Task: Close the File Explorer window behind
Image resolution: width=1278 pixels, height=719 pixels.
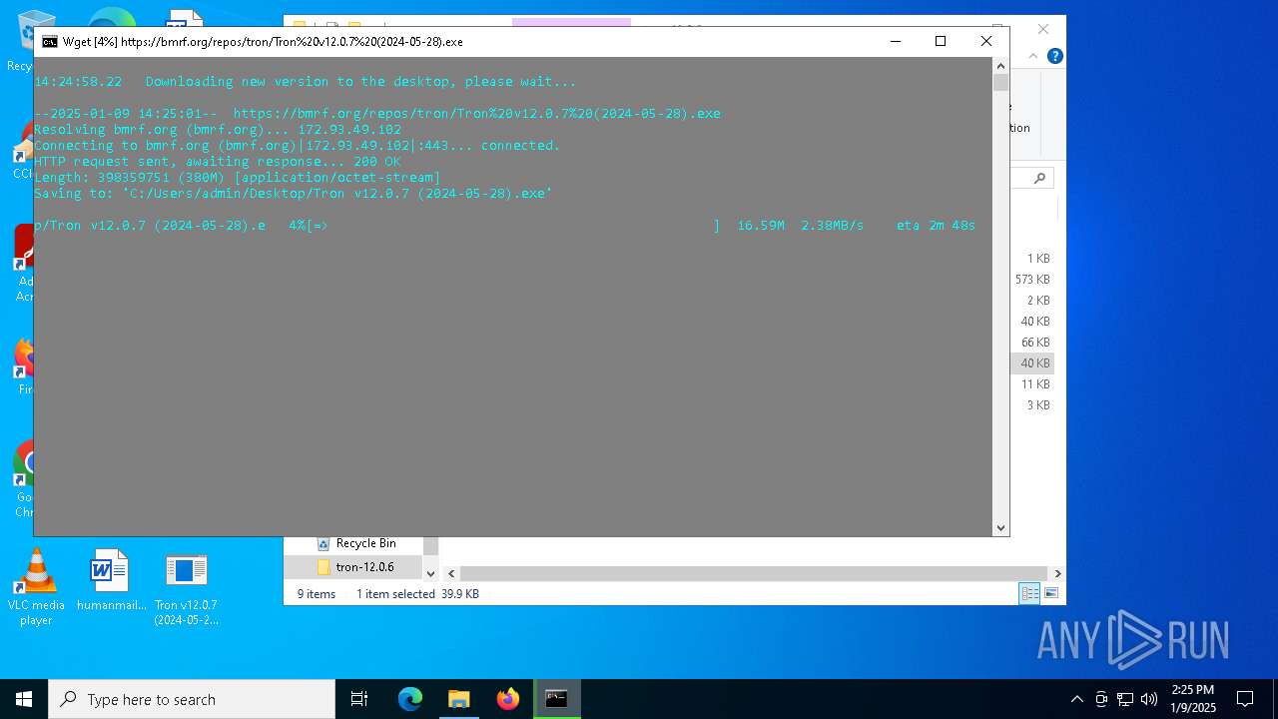Action: 1043,29
